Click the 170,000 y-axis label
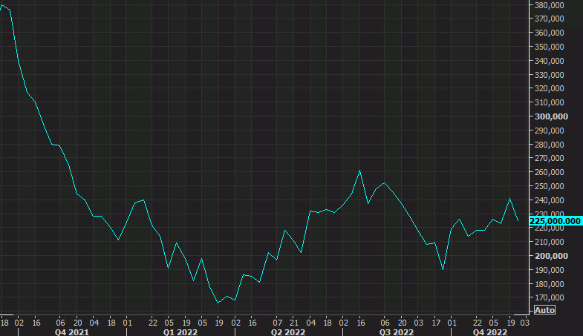 [x=549, y=297]
